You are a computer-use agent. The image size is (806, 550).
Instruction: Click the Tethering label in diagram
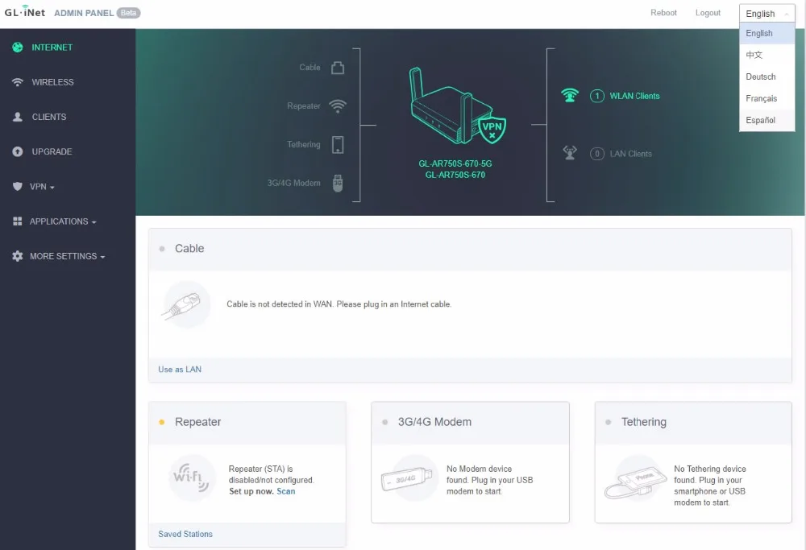tap(303, 144)
